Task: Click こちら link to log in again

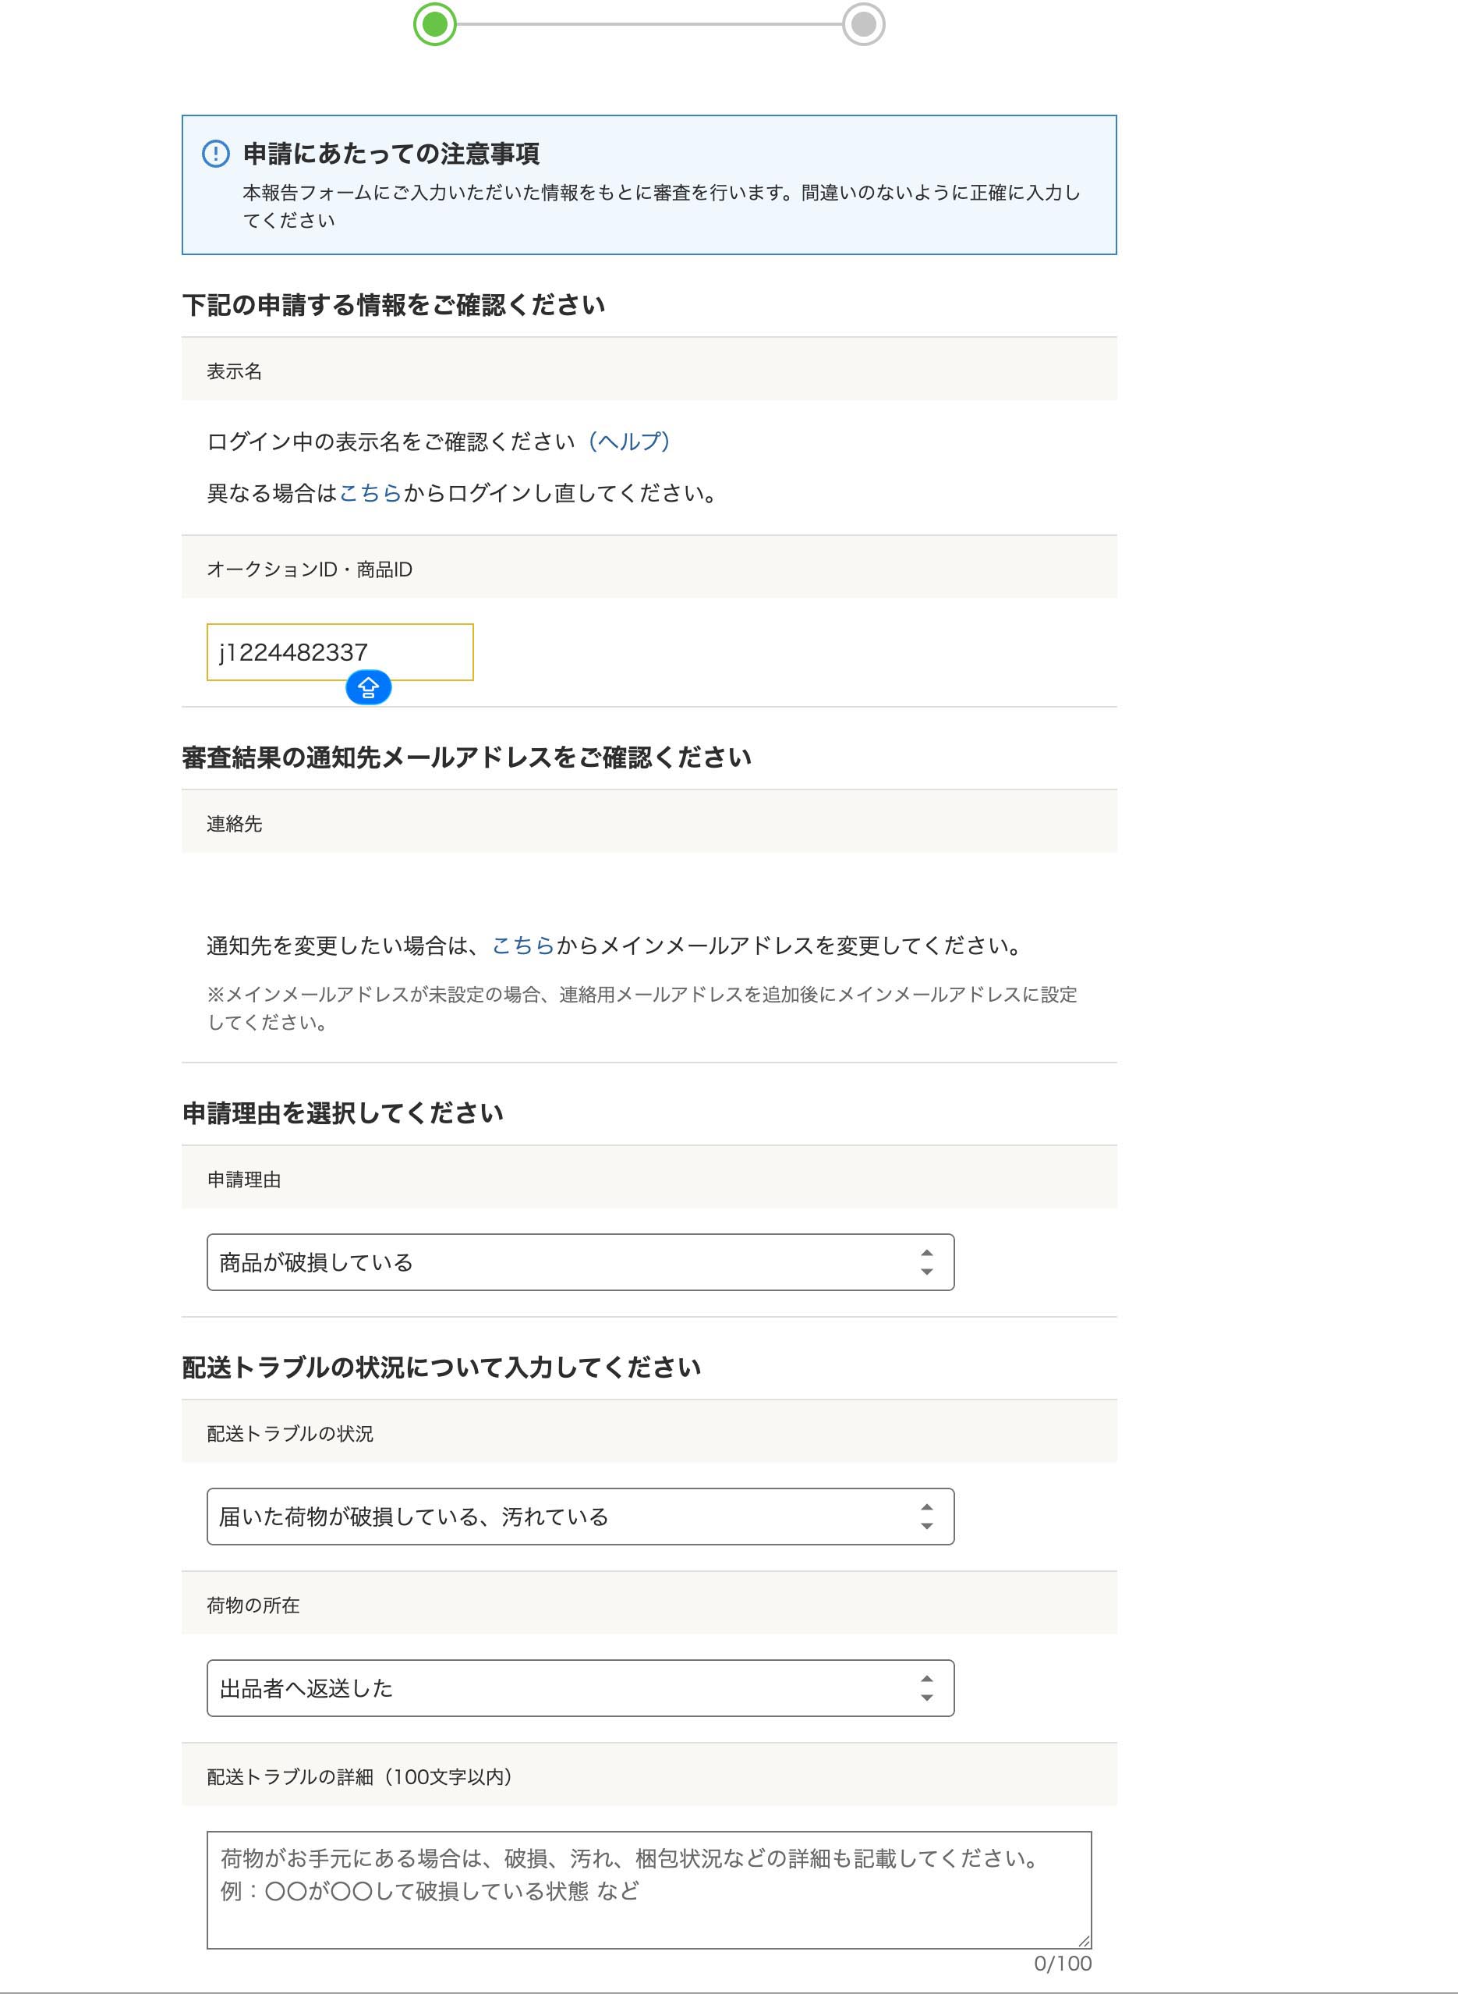Action: pyautogui.click(x=370, y=493)
